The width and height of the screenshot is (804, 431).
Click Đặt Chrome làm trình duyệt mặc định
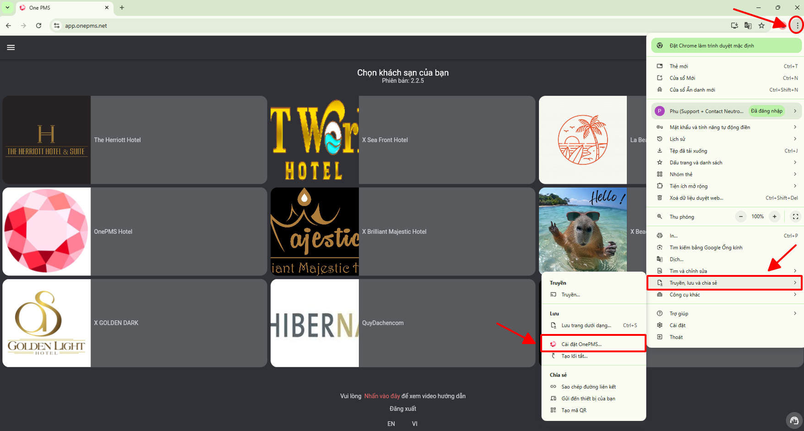(x=726, y=46)
